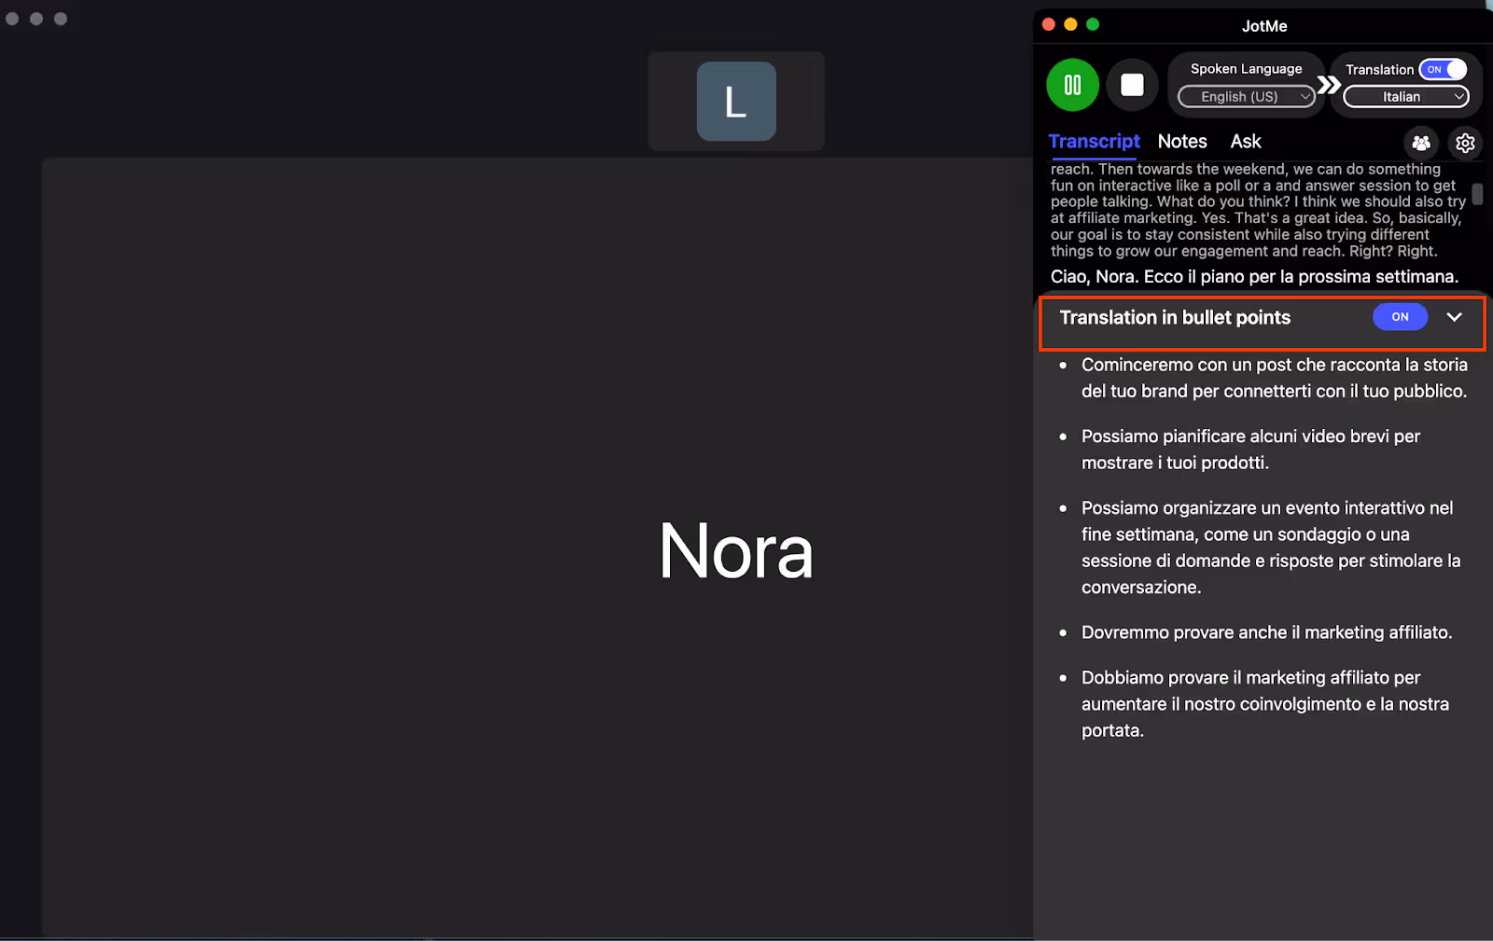Toggle Translation in bullet points ON switch

1400,317
